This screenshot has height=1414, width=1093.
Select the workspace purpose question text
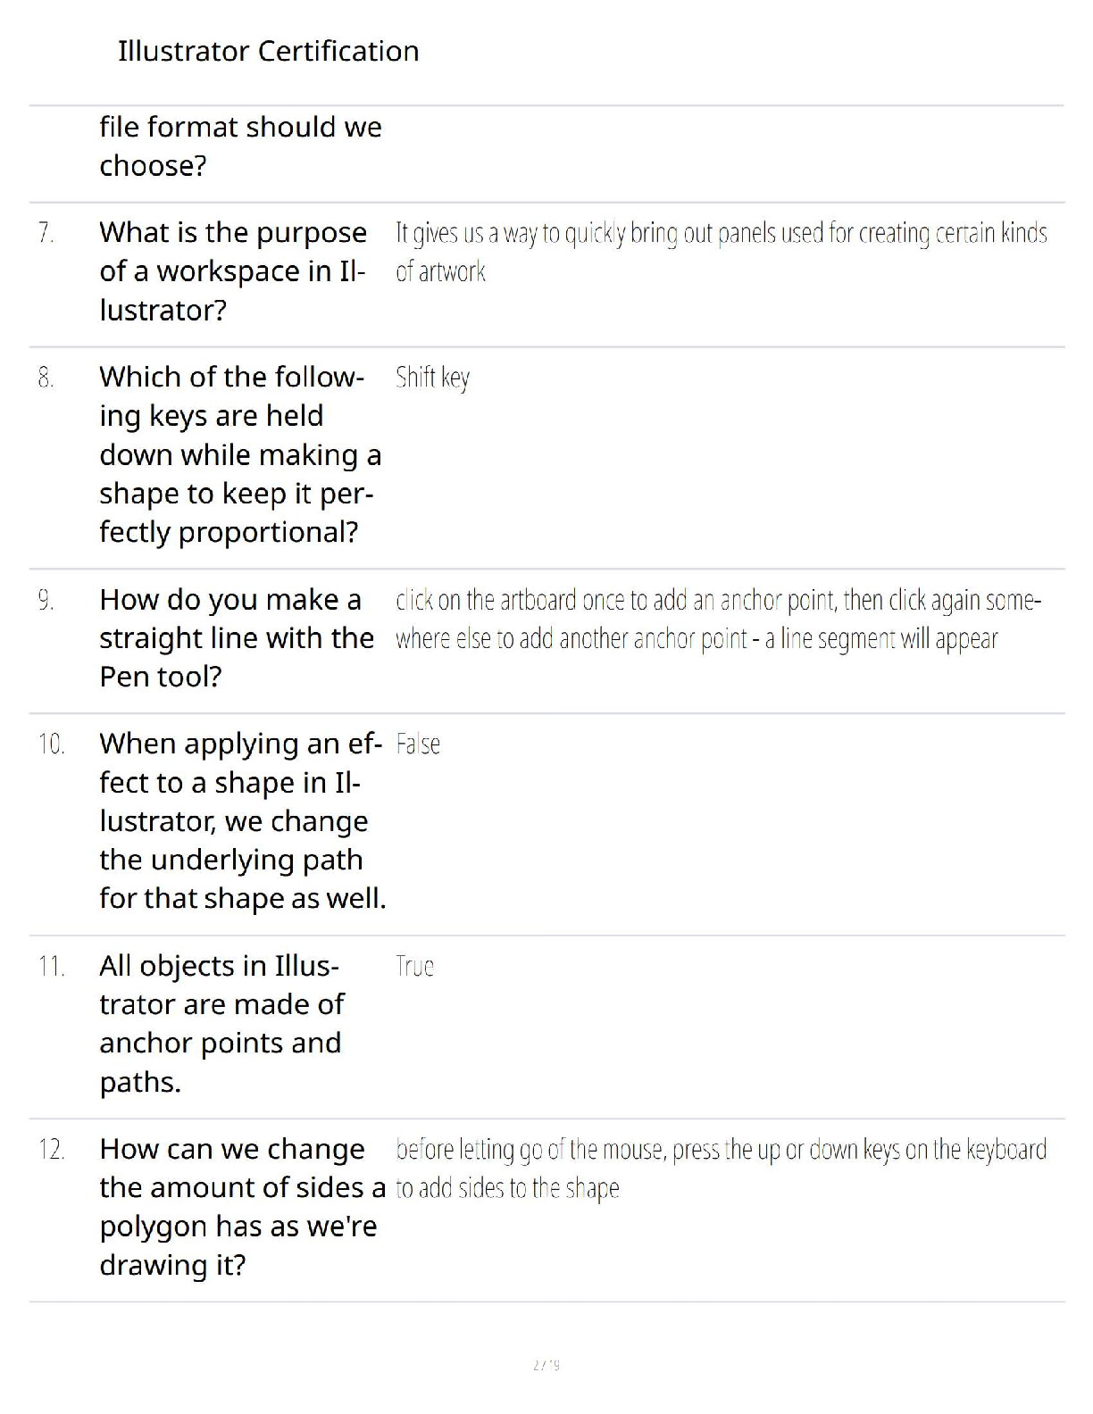pos(233,271)
